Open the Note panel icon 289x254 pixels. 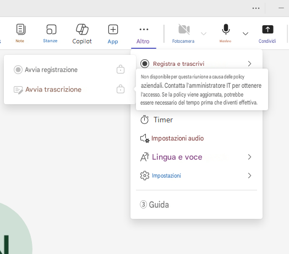click(20, 30)
